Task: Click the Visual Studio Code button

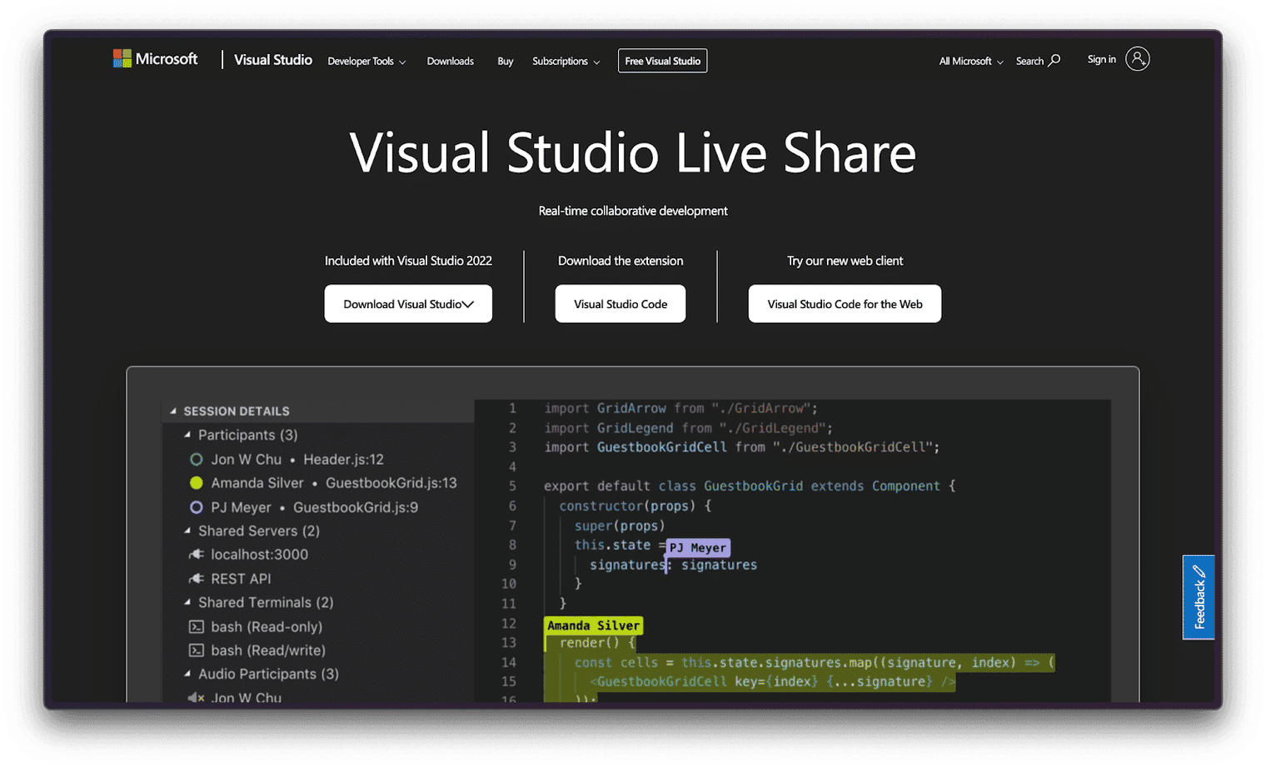Action: click(621, 304)
